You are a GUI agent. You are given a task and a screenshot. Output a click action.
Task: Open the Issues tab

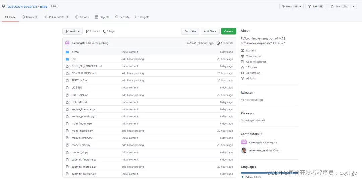tap(30, 17)
